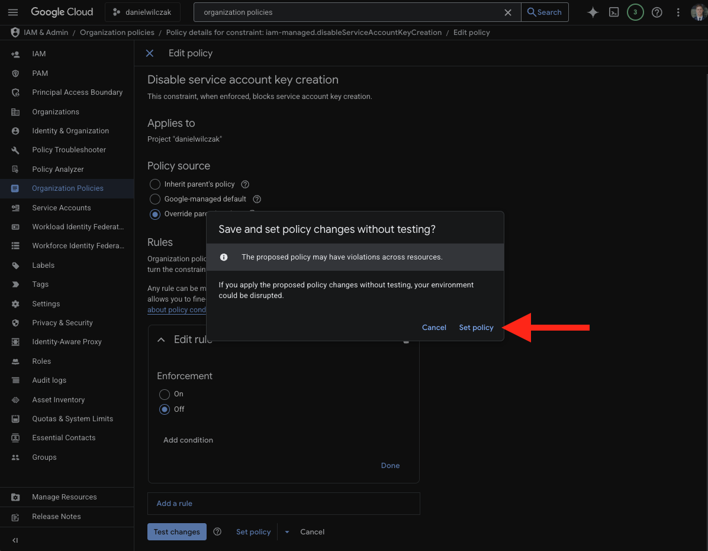
Task: Open the main navigation hamburger menu
Action: pyautogui.click(x=13, y=12)
